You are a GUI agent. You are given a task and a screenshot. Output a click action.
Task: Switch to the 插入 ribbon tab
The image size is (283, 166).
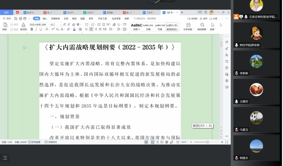click(x=45, y=19)
